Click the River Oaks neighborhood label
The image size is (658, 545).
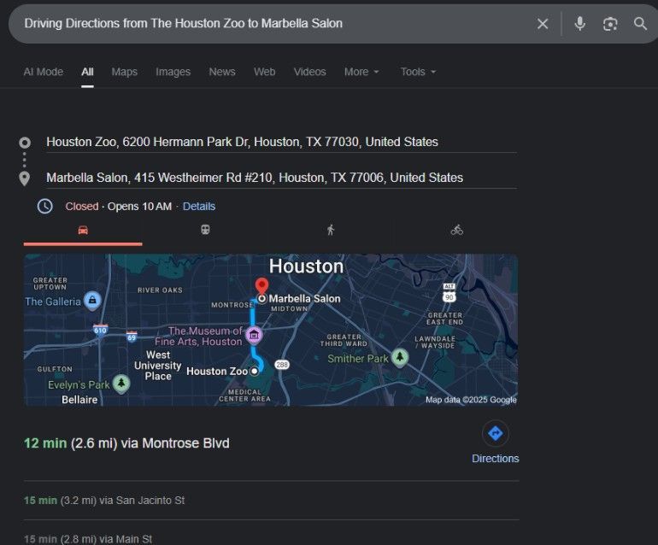click(x=160, y=290)
